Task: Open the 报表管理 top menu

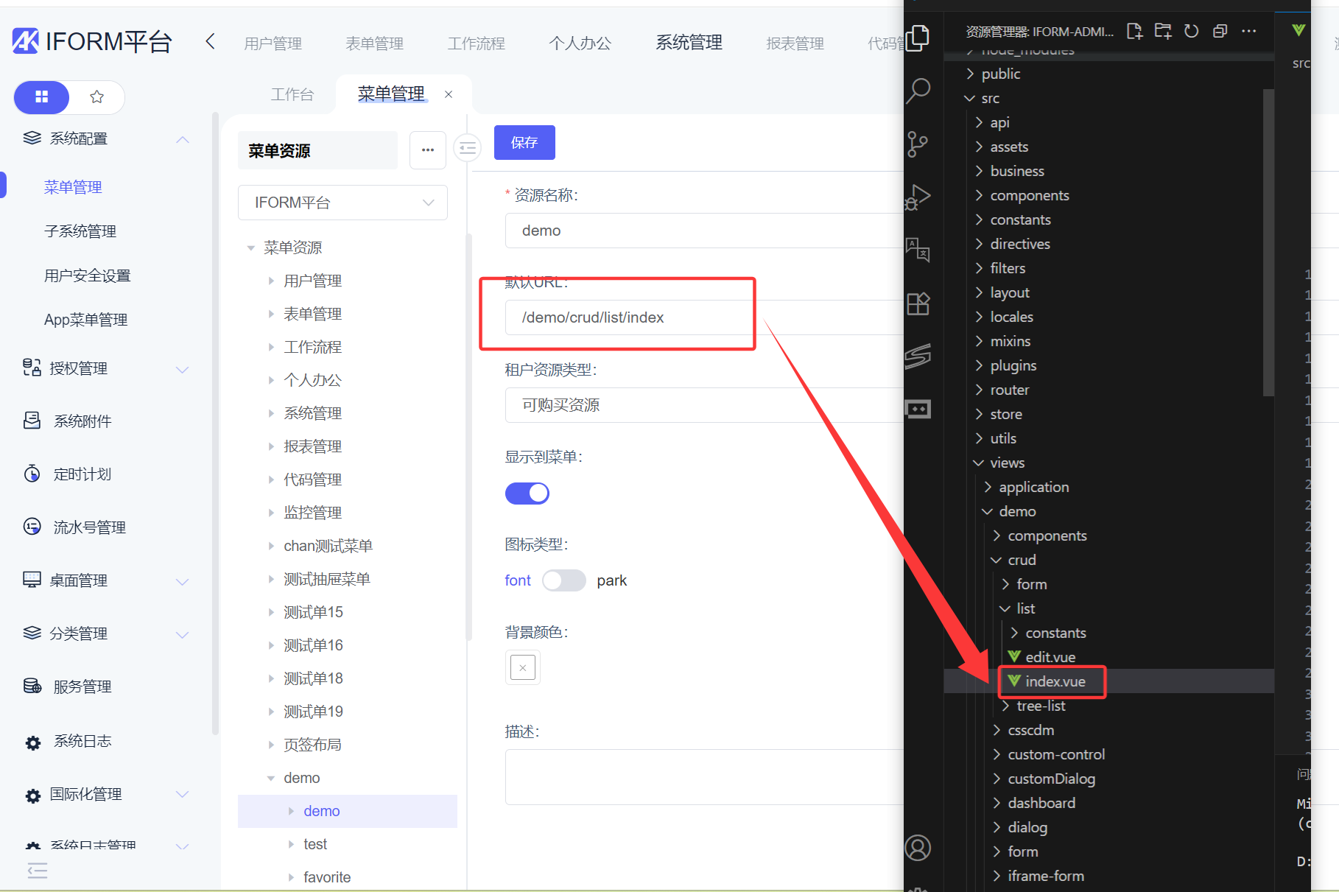Action: (x=795, y=43)
